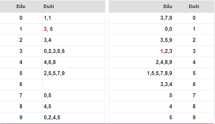Screen dimensions: 215x124
Task: Select the red 1 in 1,2,3 cell
Action: 162,51
